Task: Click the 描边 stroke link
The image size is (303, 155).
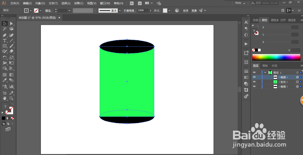Action: [49, 11]
